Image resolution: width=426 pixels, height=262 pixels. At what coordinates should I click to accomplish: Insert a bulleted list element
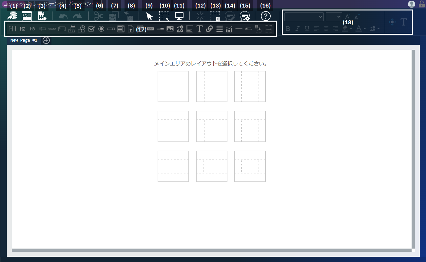tap(219, 29)
